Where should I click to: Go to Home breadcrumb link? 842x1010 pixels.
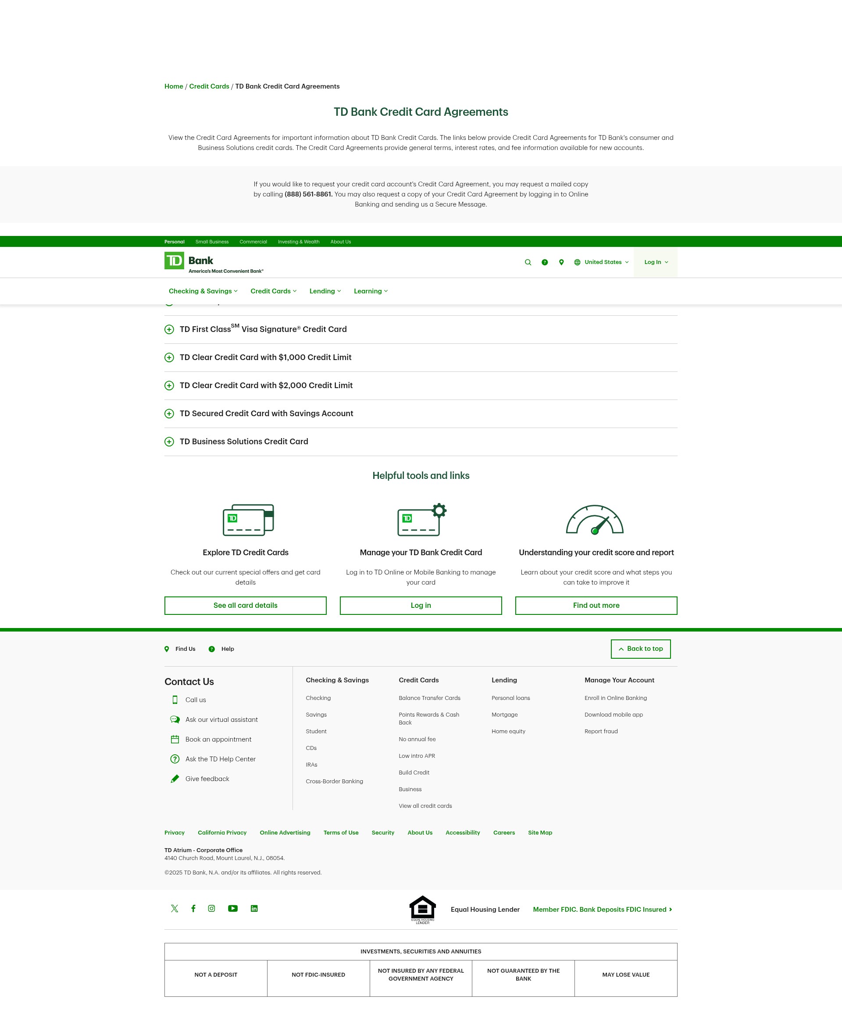[174, 86]
